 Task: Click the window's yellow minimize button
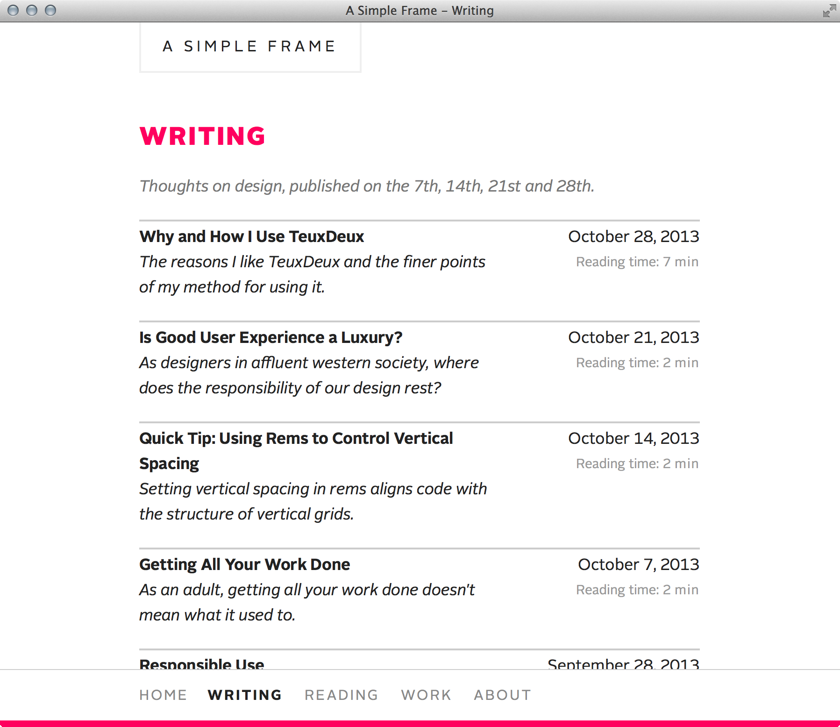pos(32,10)
